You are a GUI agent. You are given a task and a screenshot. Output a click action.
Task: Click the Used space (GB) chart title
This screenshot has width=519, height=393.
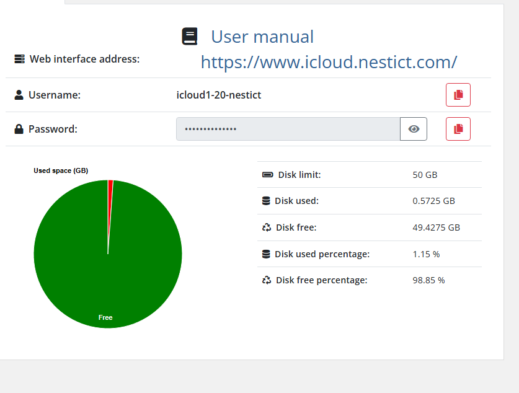(61, 170)
